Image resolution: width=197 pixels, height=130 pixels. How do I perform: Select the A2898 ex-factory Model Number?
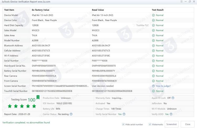(35, 41)
